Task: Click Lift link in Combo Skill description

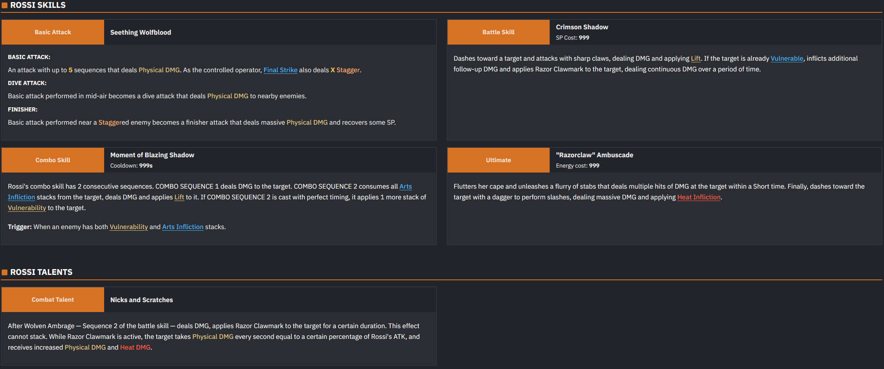Action: (x=179, y=197)
